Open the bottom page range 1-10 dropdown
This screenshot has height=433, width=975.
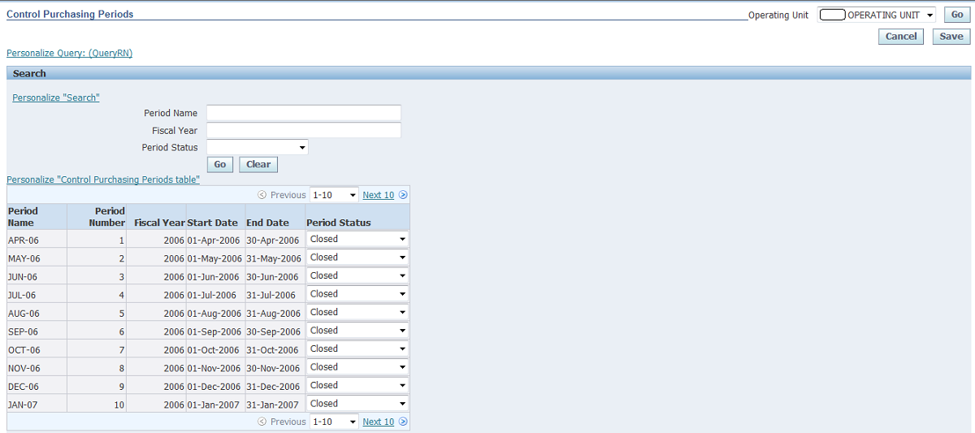click(334, 422)
